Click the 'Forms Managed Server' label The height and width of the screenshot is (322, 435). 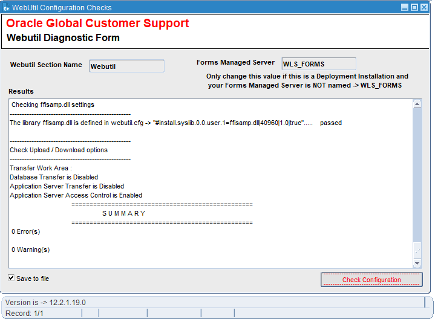pos(235,62)
